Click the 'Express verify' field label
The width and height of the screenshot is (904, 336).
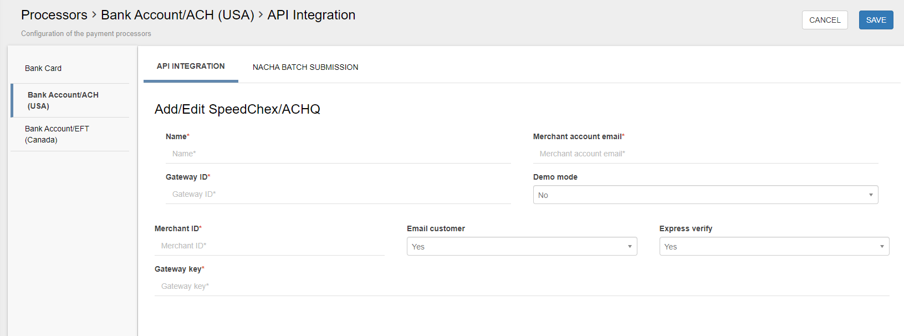coord(686,228)
